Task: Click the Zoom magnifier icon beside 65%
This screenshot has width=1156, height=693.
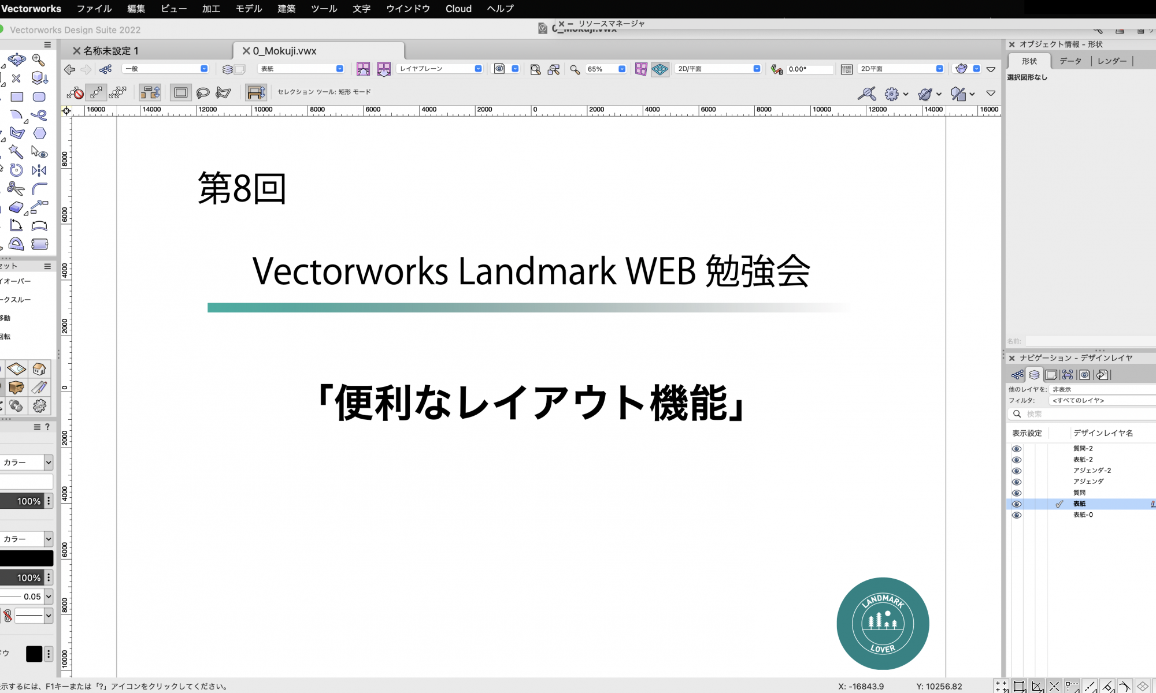Action: click(575, 69)
